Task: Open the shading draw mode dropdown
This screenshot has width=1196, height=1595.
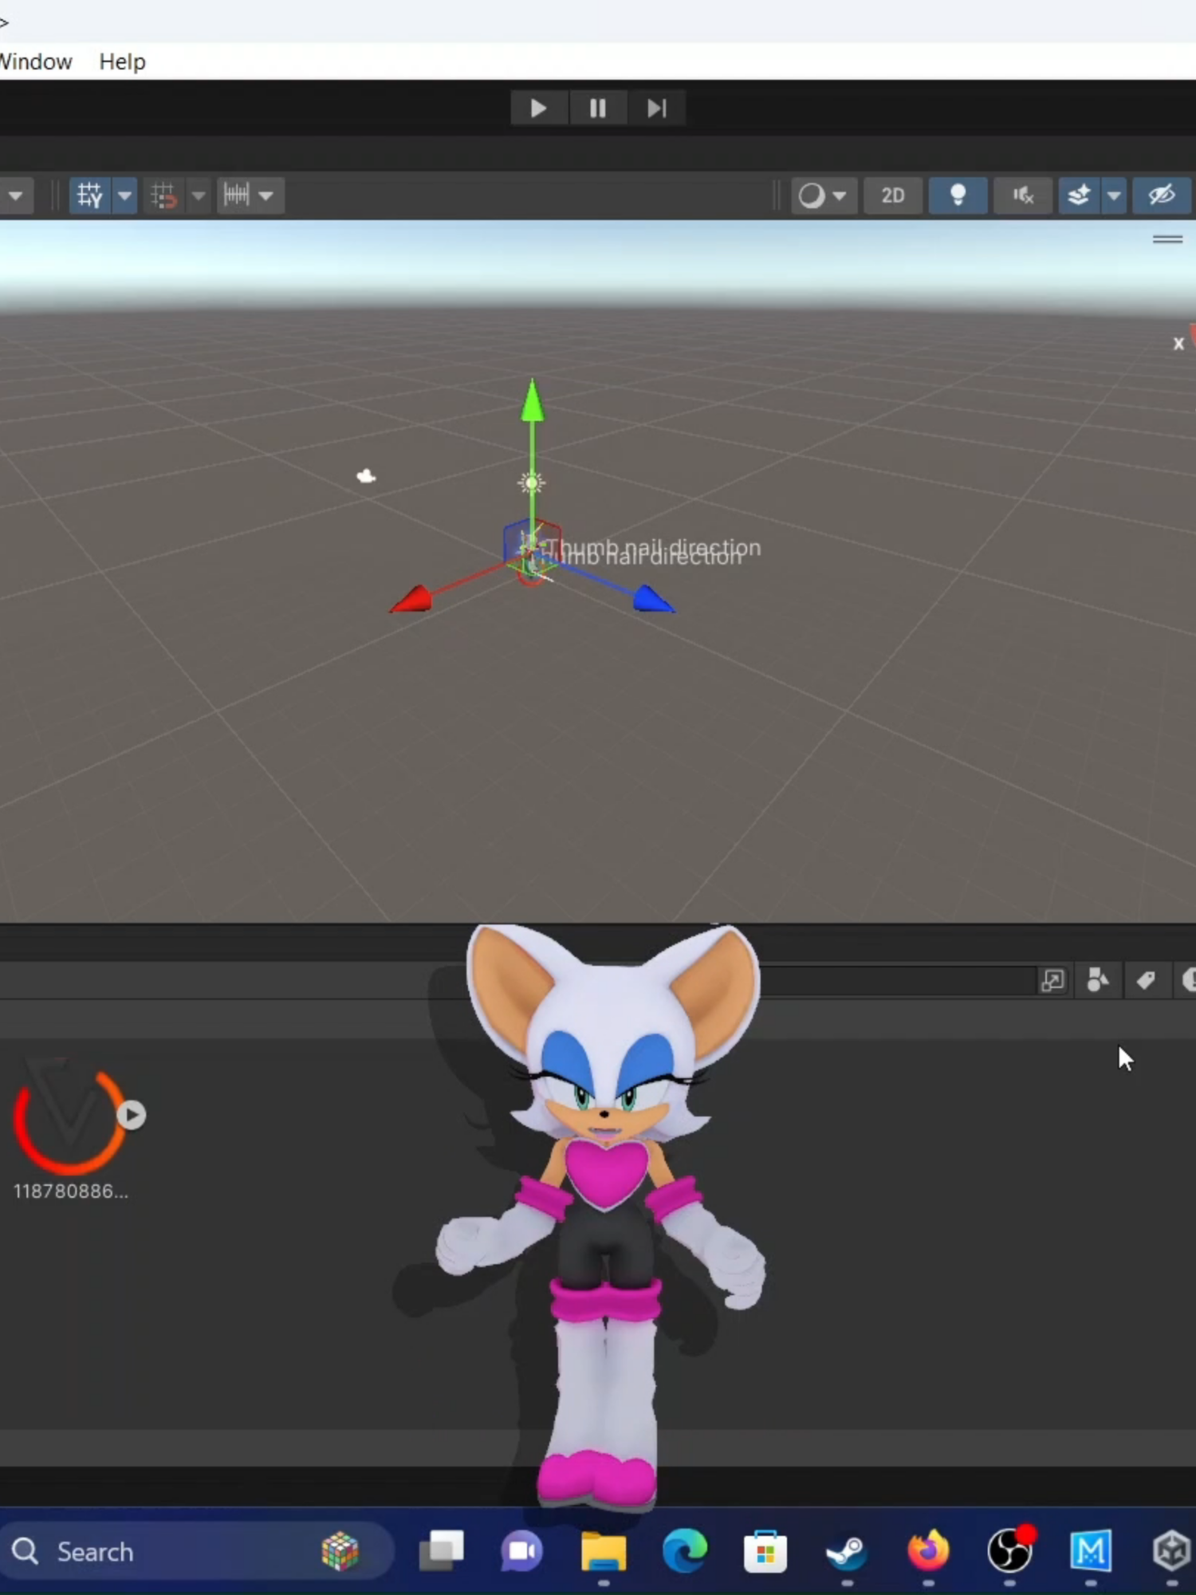Action: click(823, 195)
